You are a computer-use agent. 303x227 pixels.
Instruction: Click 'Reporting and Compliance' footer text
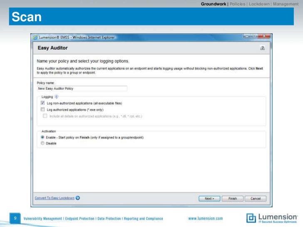(x=143, y=219)
